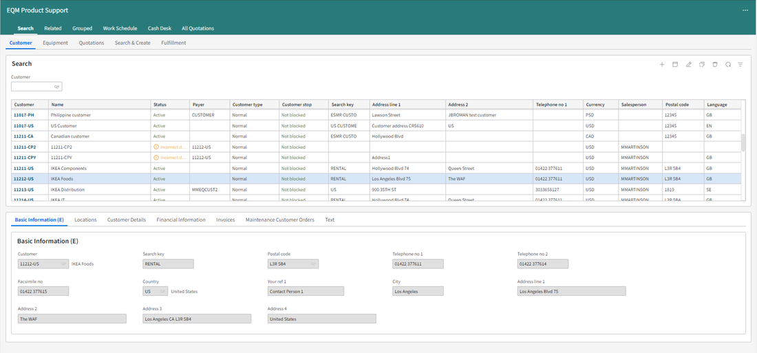This screenshot has height=353, width=757.
Task: Open customer link 11211-US
Action: (x=23, y=168)
